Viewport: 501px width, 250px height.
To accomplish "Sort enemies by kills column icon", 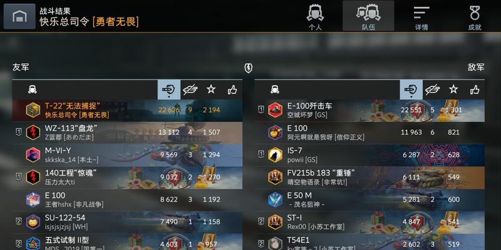I will (432, 89).
